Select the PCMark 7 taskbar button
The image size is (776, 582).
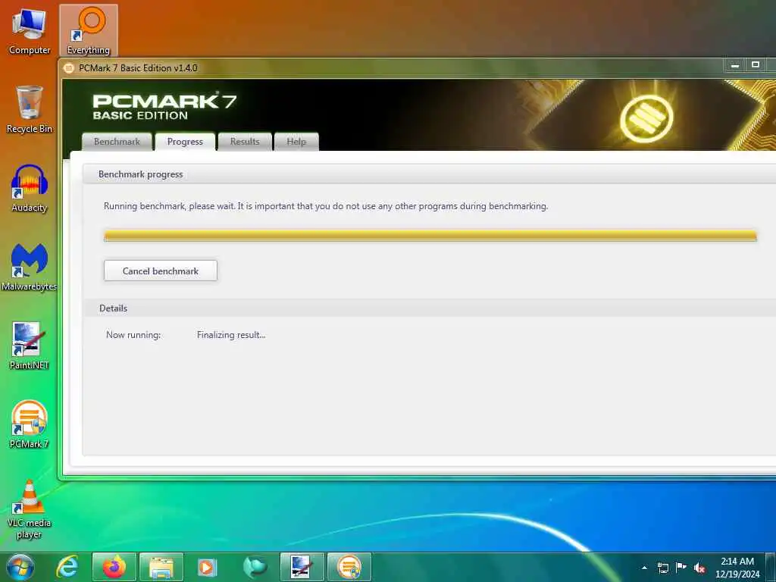[x=349, y=567]
